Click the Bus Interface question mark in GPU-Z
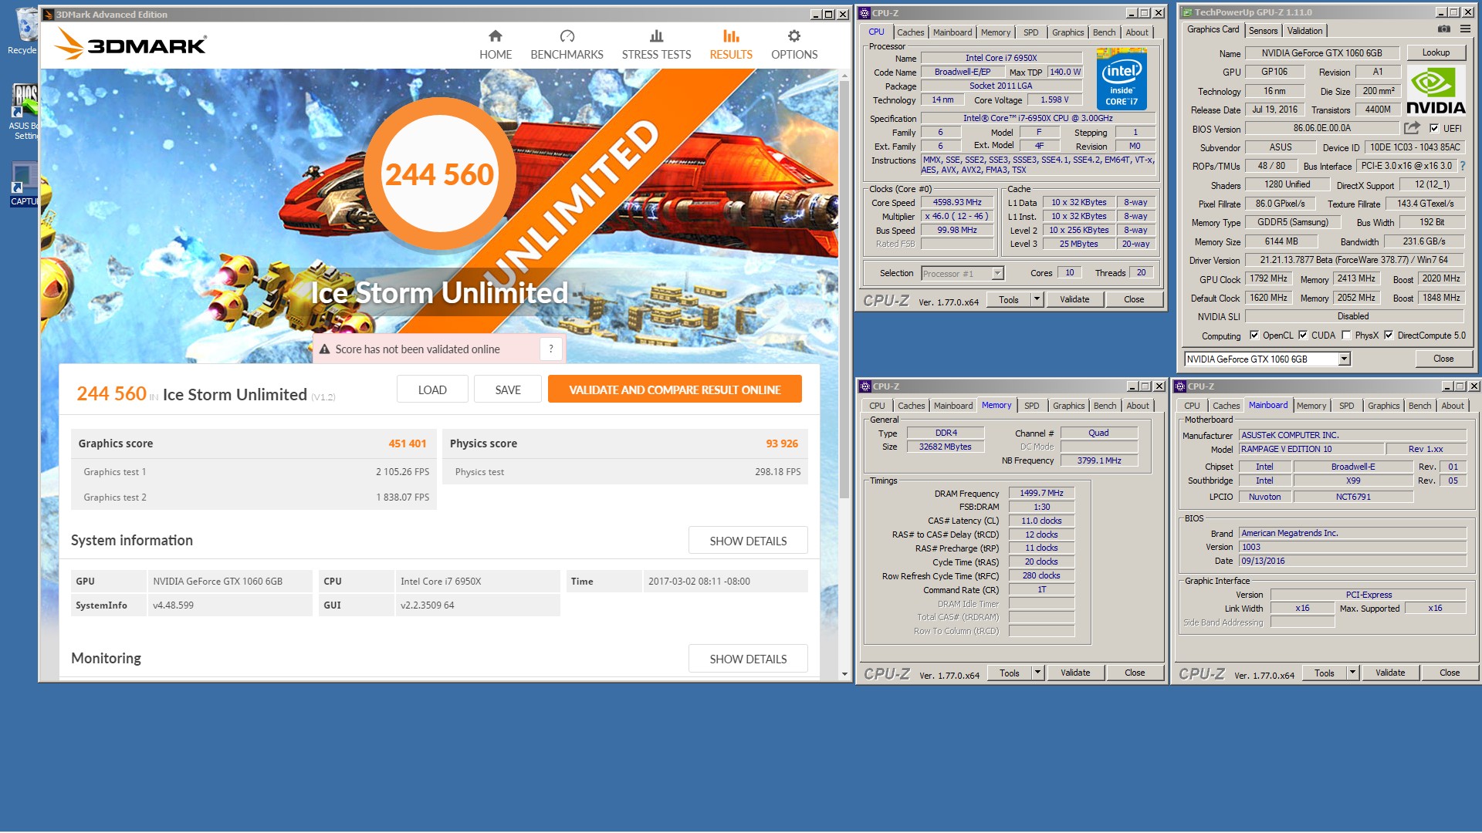1482x833 pixels. (x=1462, y=166)
